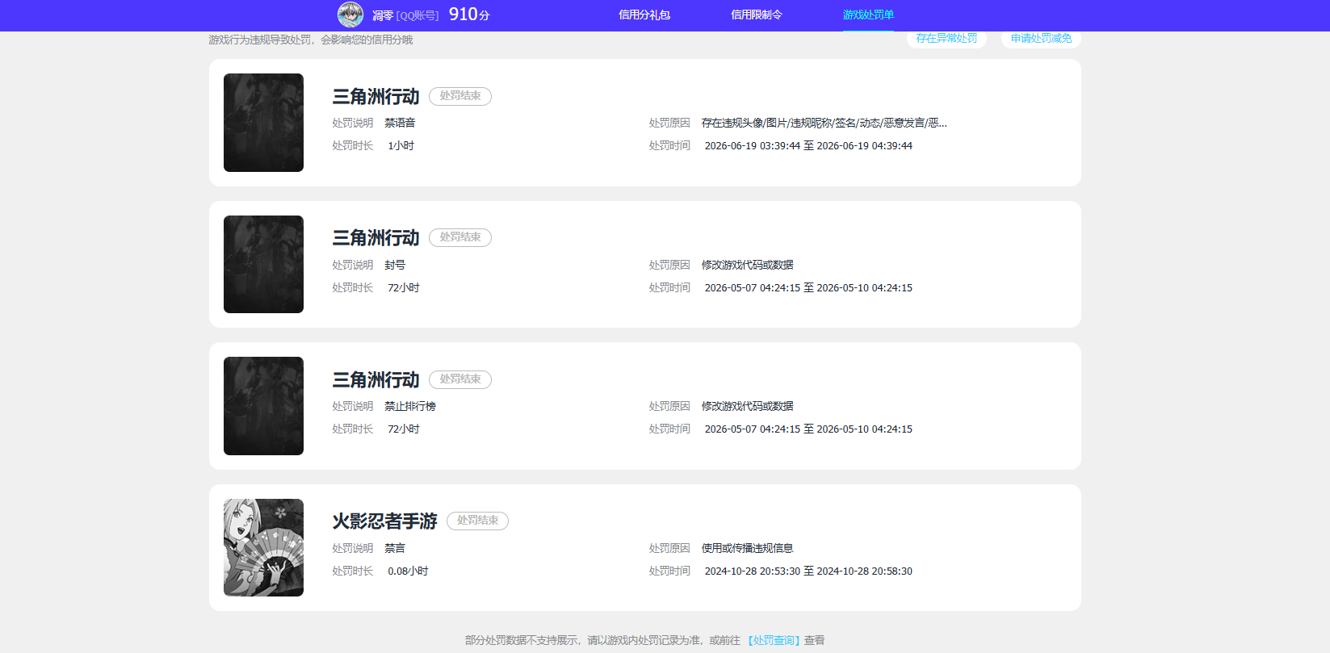Click first 三角洲行动 game thumbnail (禁语音)

tap(263, 123)
